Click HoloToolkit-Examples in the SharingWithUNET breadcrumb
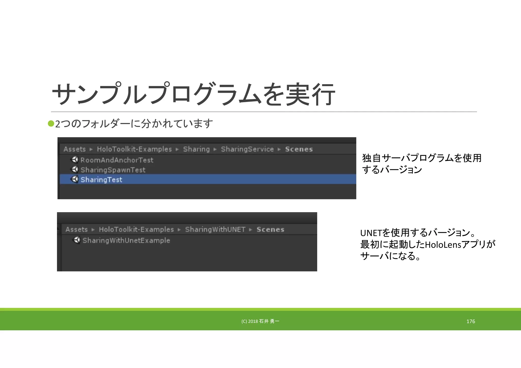The width and height of the screenshot is (521, 368). click(x=136, y=229)
